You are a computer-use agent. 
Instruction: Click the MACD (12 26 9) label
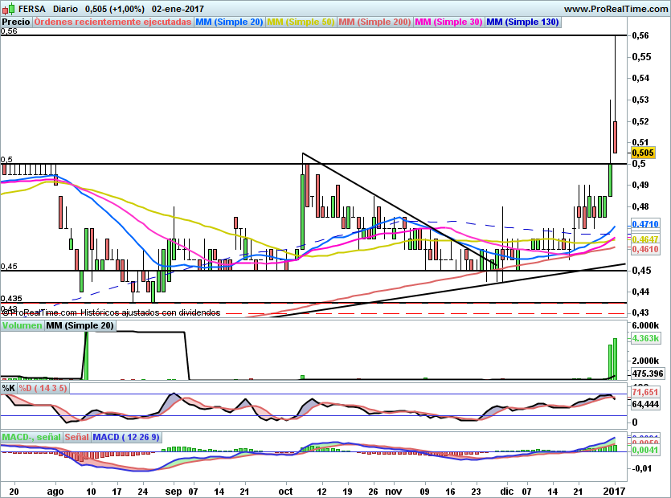coord(127,437)
